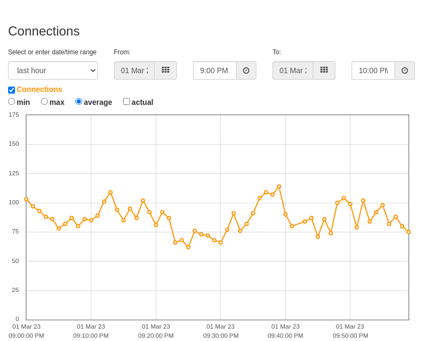
Task: Open the To date calendar picker icon
Action: coord(324,70)
